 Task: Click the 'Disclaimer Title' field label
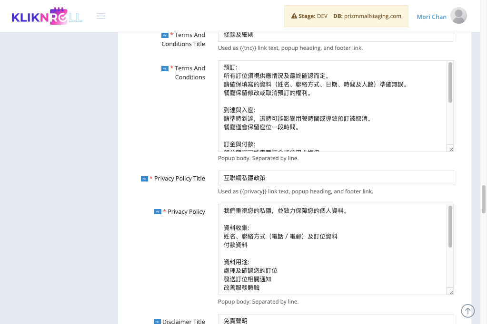[184, 321]
